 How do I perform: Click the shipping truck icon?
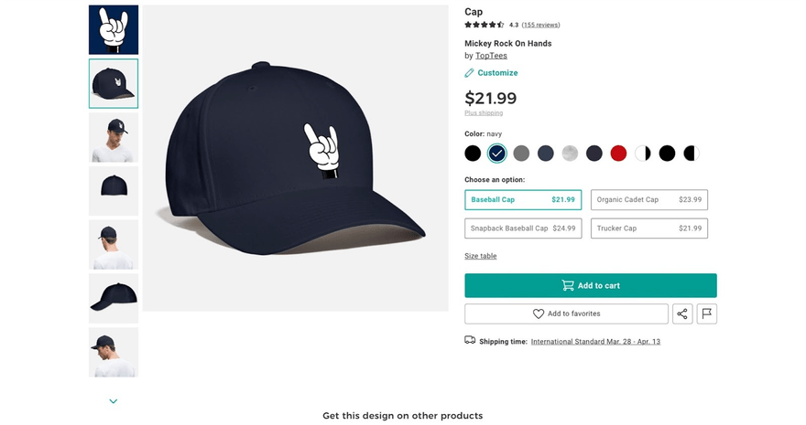pos(470,341)
